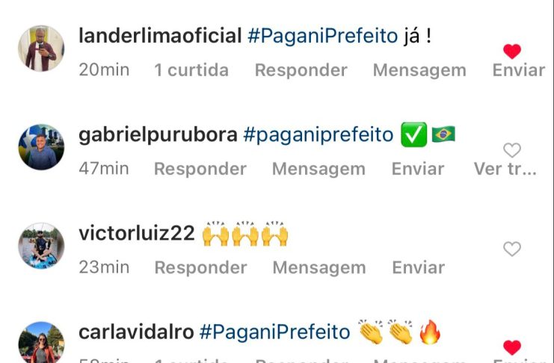Tap #PaganiPrefeito hashtag in carlavidalro's comment

pyautogui.click(x=274, y=332)
